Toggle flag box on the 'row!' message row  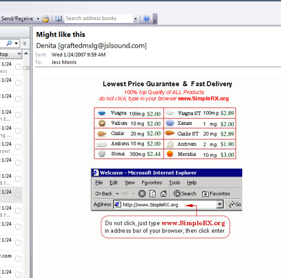point(18,147)
